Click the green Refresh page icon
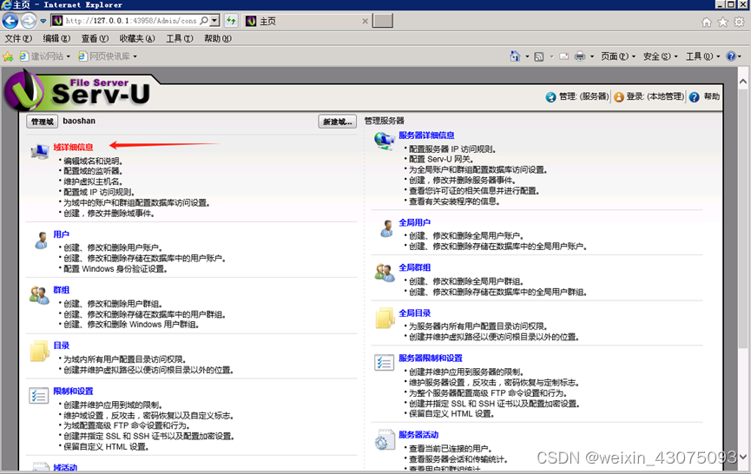This screenshot has height=474, width=751. click(x=231, y=21)
